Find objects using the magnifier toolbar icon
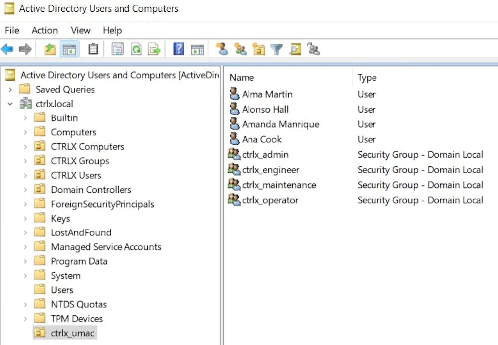Image resolution: width=498 pixels, height=345 pixels. [294, 49]
